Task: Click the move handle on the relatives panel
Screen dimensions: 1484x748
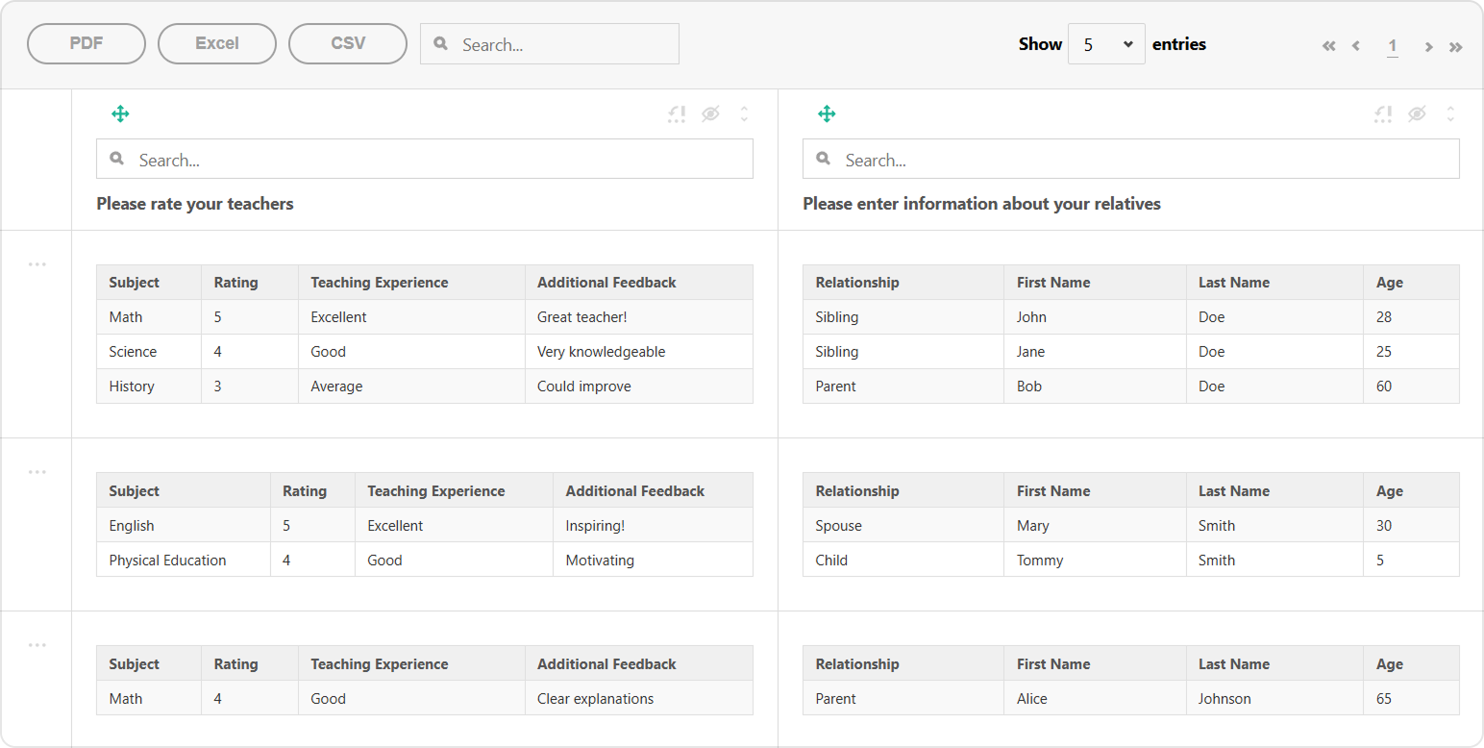Action: (x=827, y=112)
